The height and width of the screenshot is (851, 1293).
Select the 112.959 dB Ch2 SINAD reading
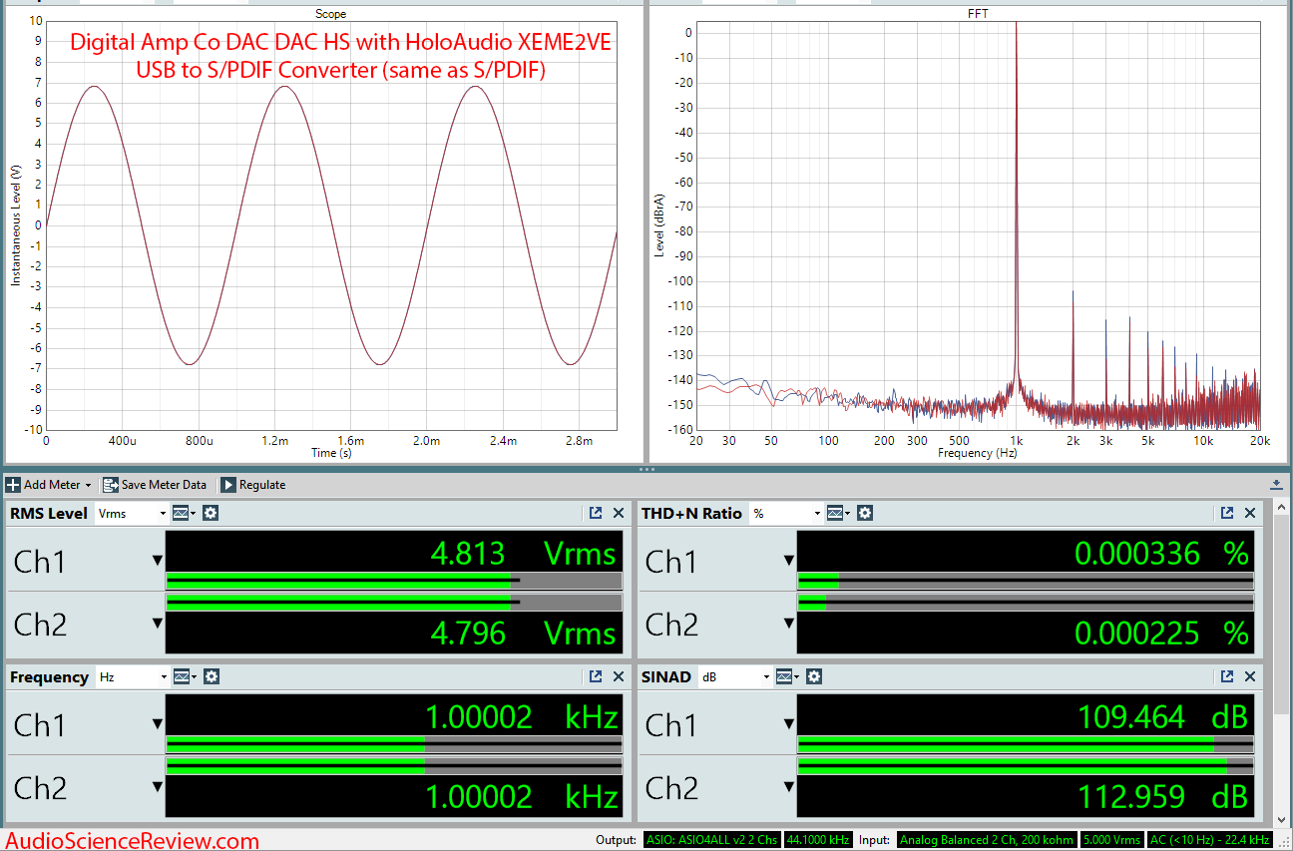[1163, 796]
